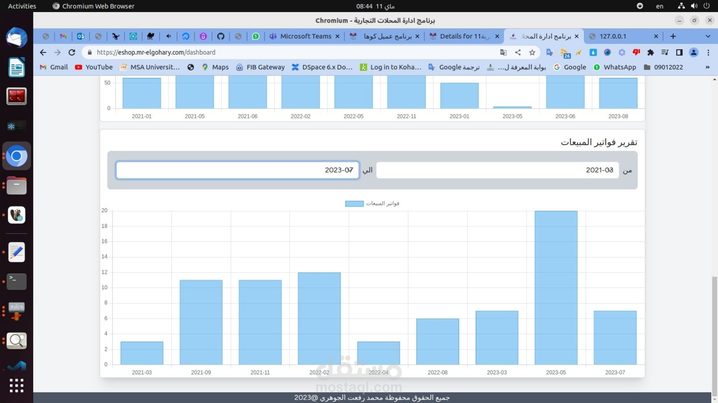The height and width of the screenshot is (403, 718).
Task: Open the system volume and power menu
Action: click(694, 6)
